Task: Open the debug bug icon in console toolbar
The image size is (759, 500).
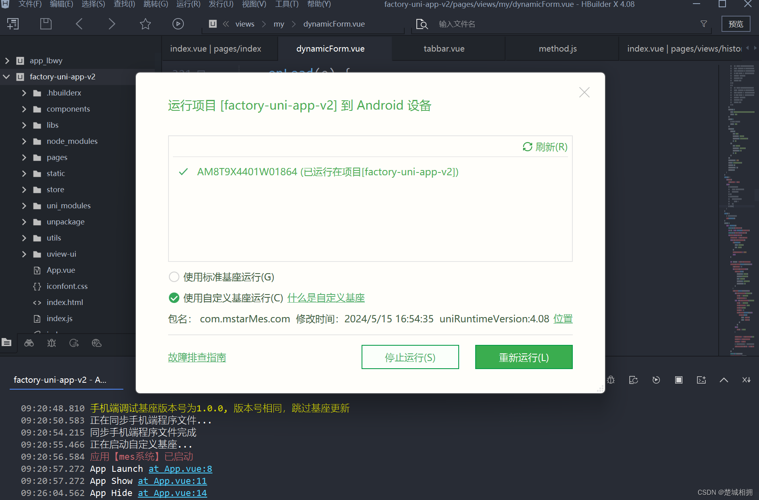Action: click(x=611, y=380)
